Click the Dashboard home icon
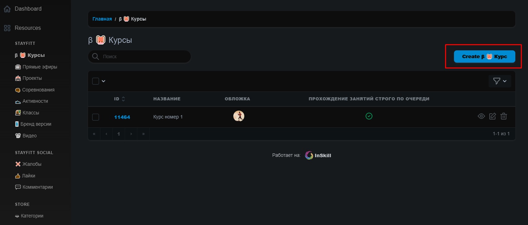The height and width of the screenshot is (225, 528). [7, 9]
